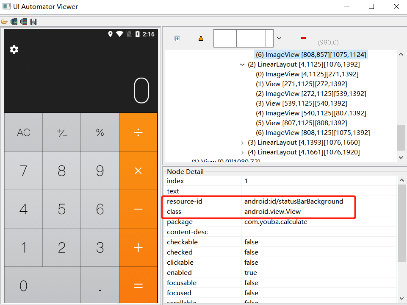Click the red minus icon above tree

tap(303, 38)
